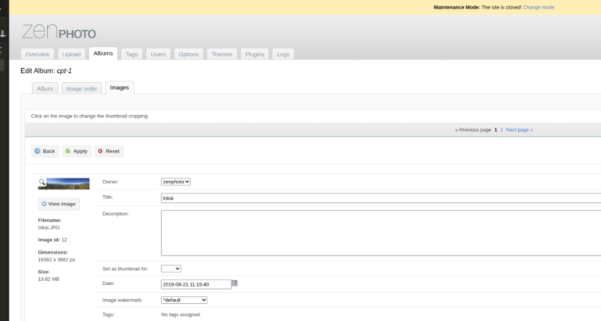This screenshot has width=601, height=321.
Task: Switch to the Options tab
Action: coord(189,54)
